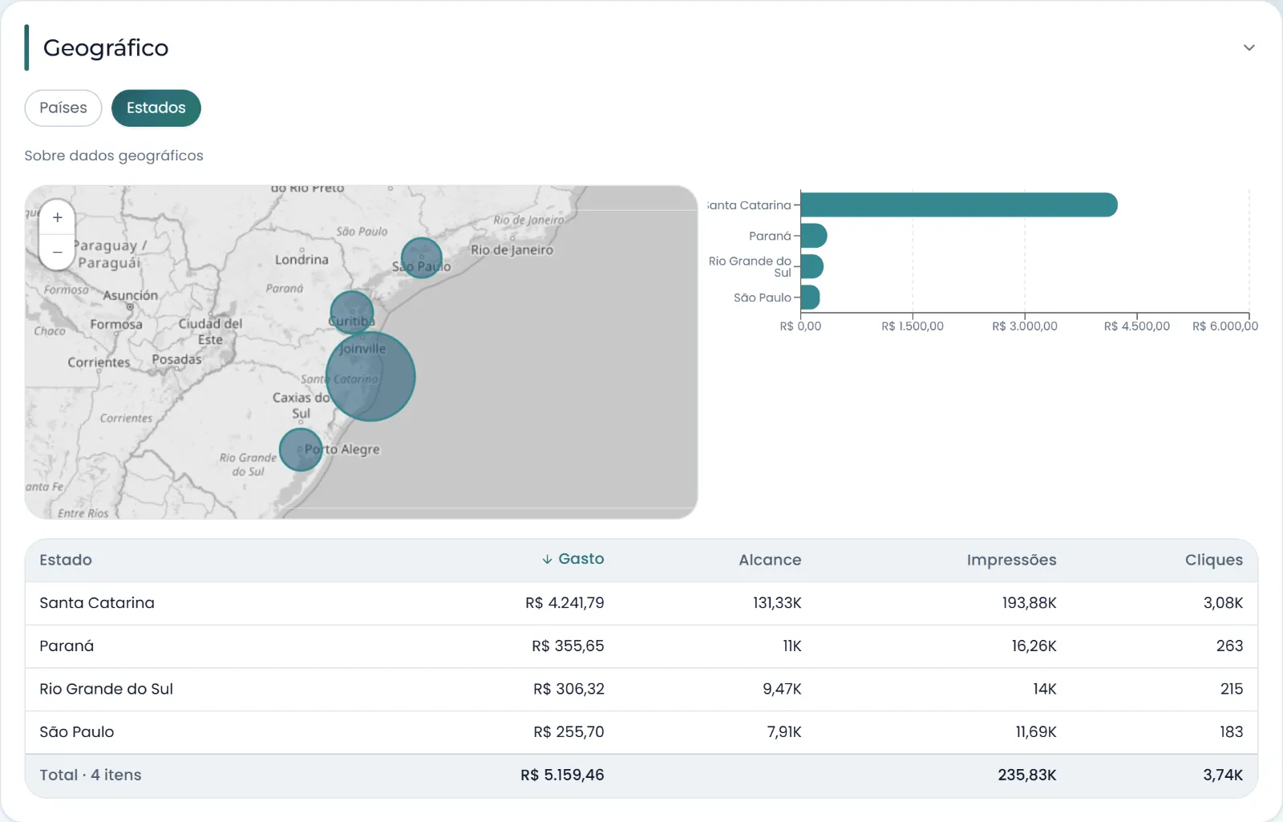1283x822 pixels.
Task: Click the Santa Catarina chart bar
Action: 959,204
